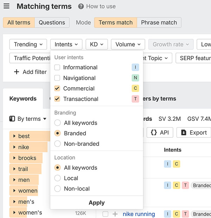Select the Non-local radio option

click(57, 189)
